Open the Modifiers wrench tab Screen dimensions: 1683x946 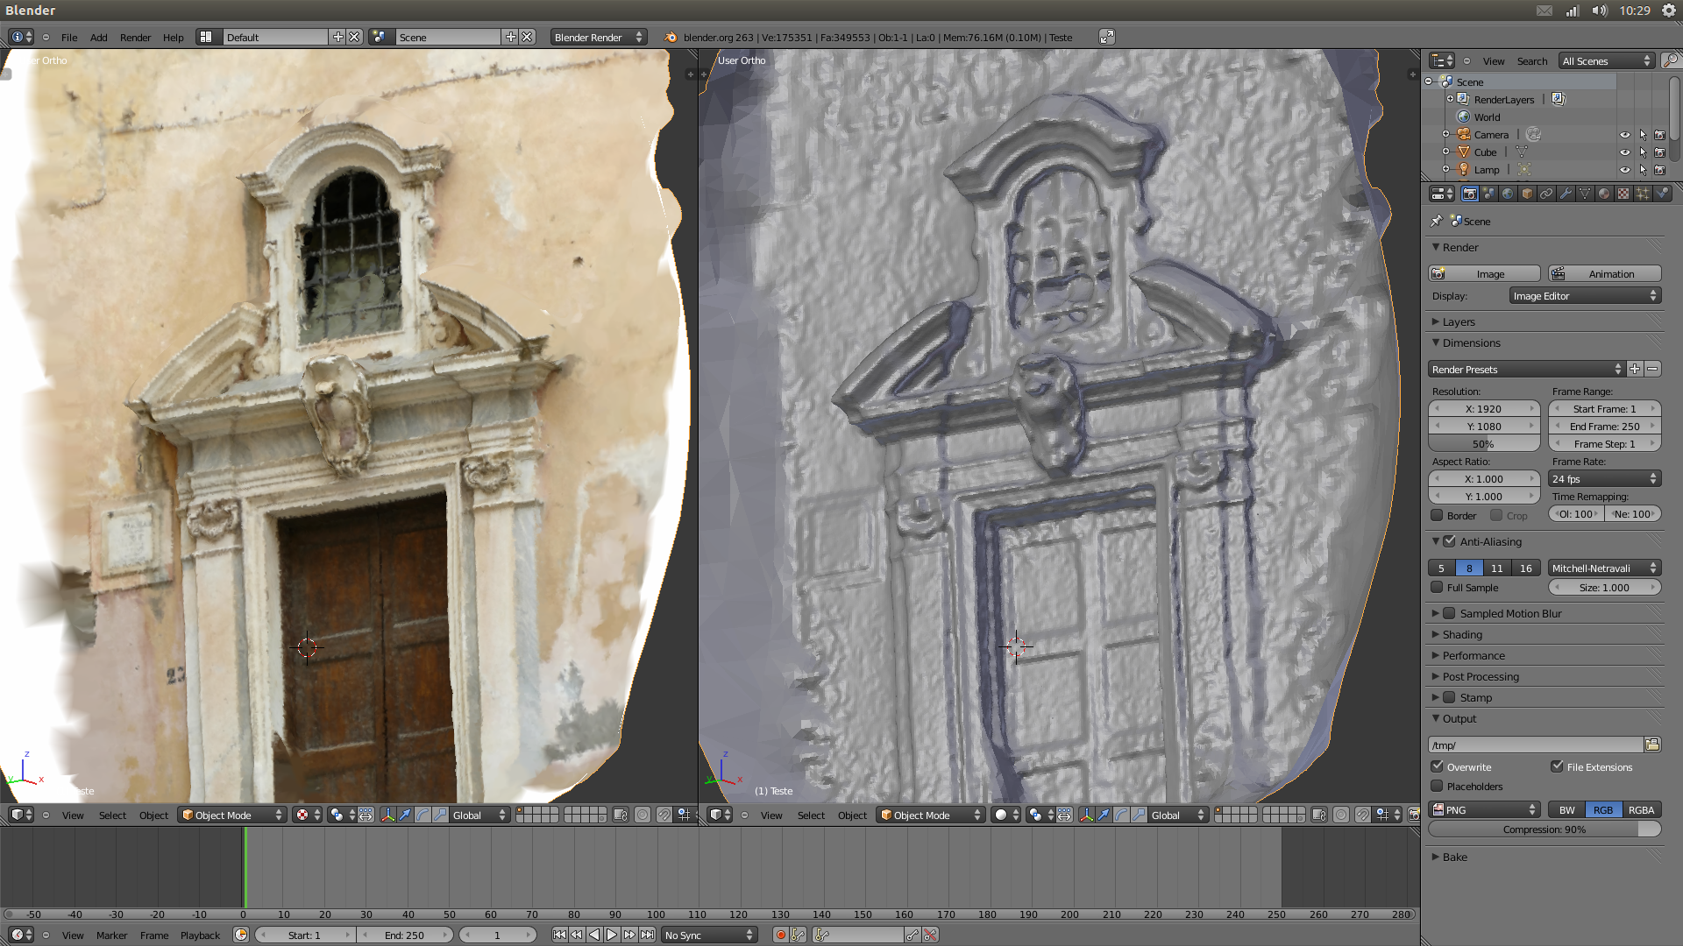point(1566,194)
